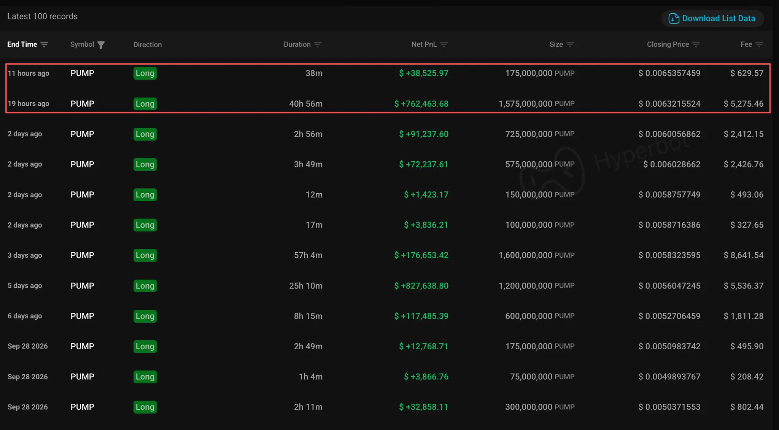Select the 3 days ago row time
This screenshot has height=430, width=779.
25,255
